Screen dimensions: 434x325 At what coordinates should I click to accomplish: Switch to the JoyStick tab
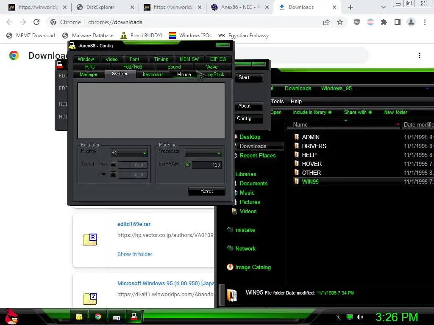point(215,74)
